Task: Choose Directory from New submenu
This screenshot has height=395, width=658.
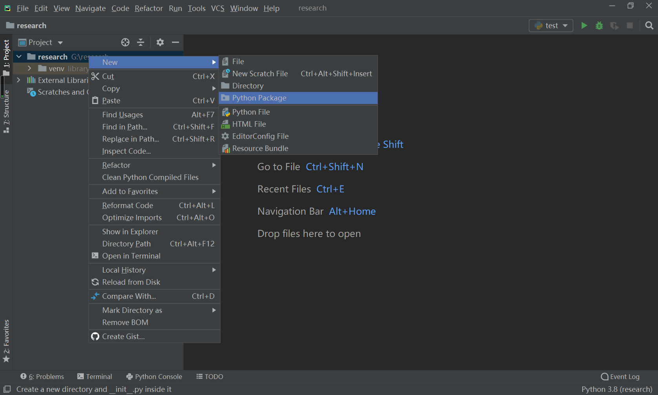Action: coord(298,86)
